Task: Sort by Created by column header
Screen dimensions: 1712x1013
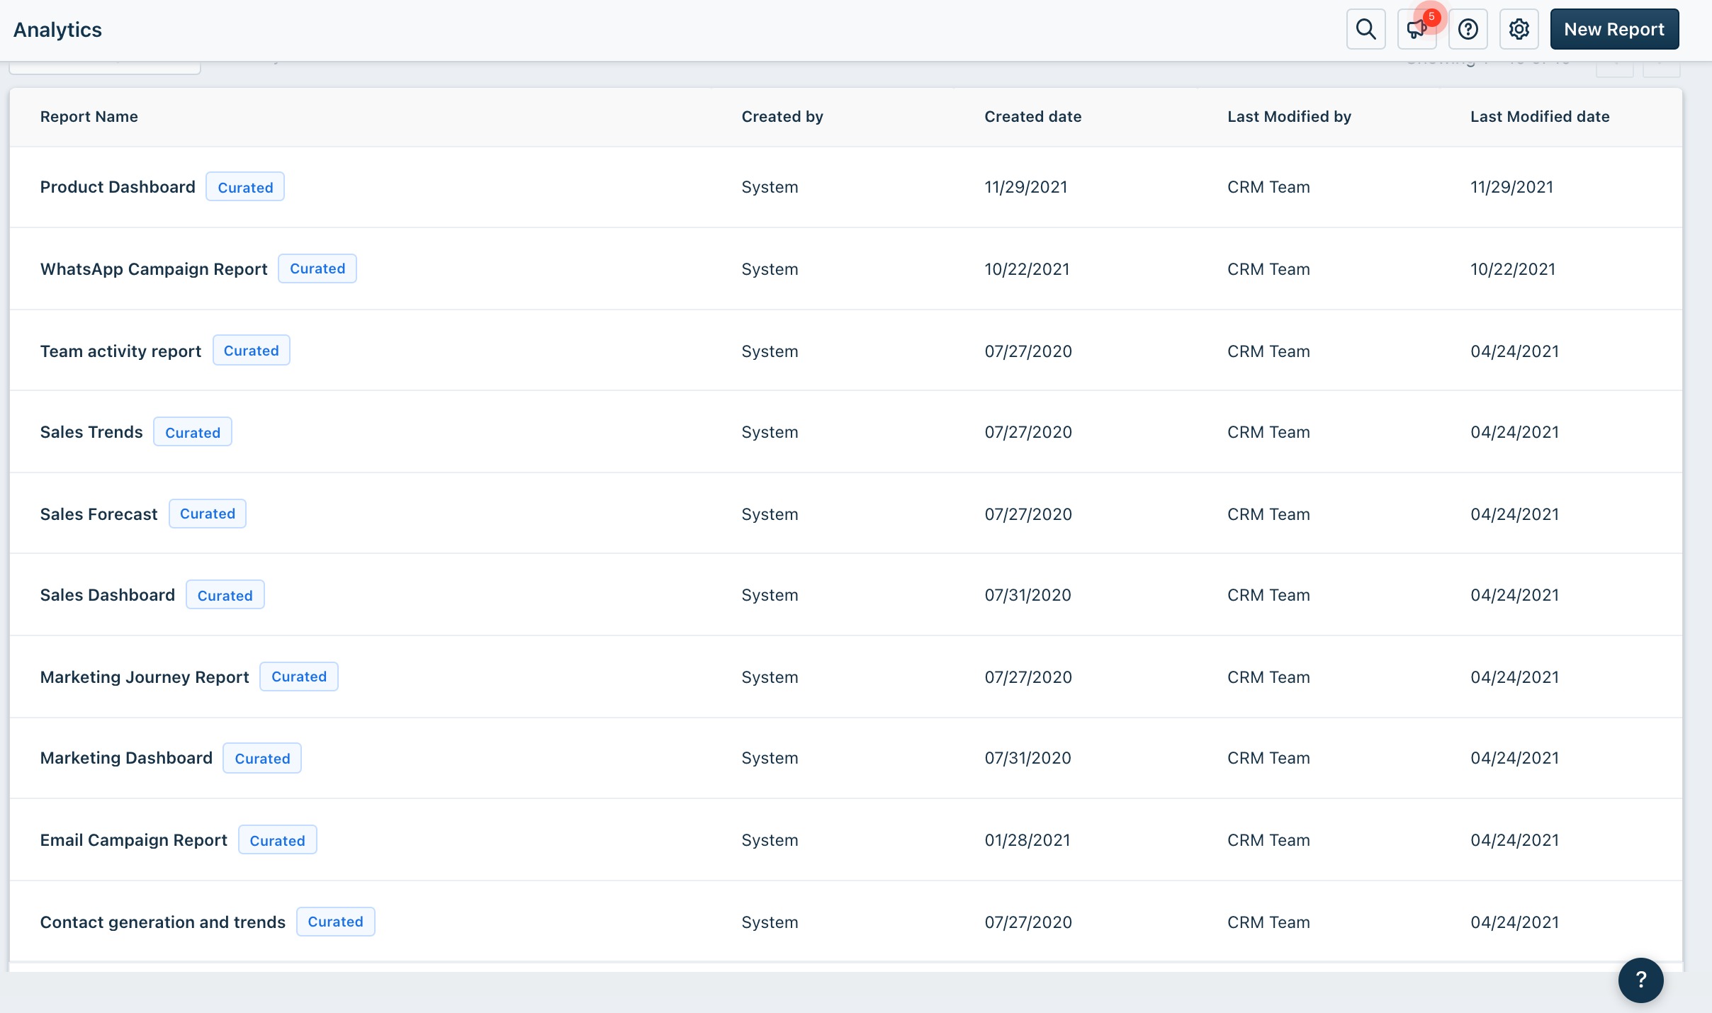Action: (782, 117)
